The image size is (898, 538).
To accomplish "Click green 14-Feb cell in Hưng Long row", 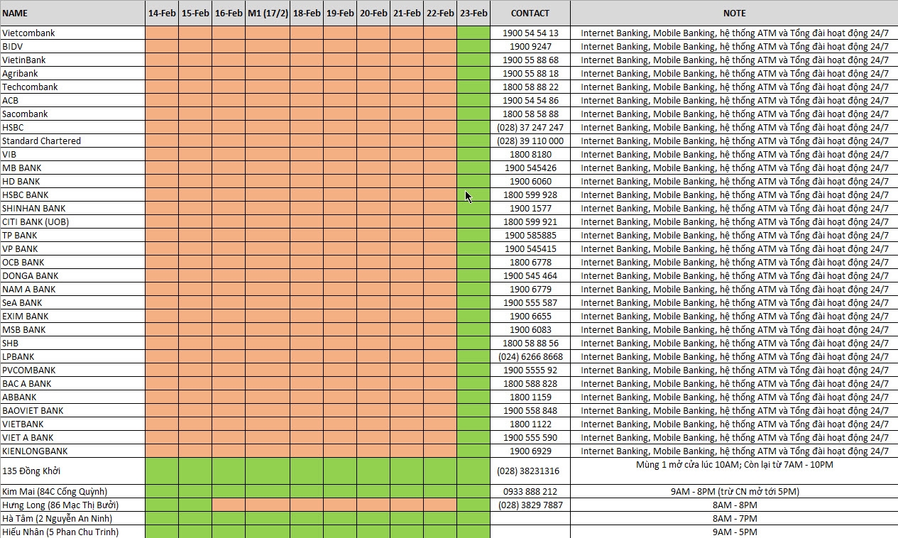I will (x=162, y=505).
